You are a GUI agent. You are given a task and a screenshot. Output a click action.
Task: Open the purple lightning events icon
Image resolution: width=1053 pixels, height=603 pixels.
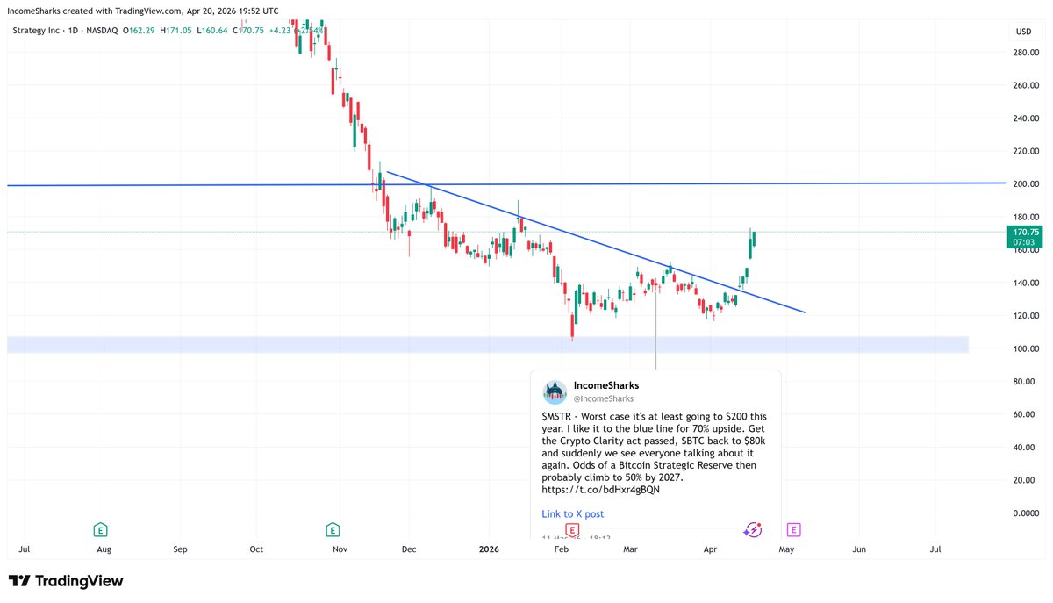click(x=752, y=529)
